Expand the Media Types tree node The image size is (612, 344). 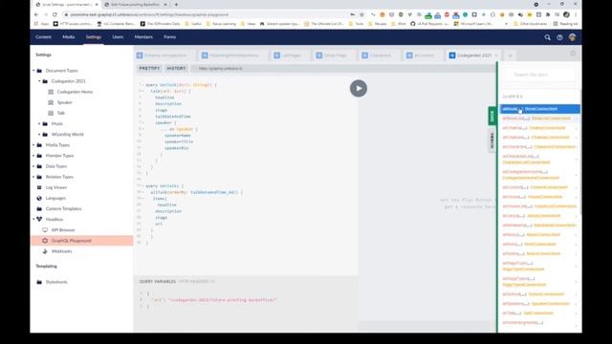click(33, 144)
